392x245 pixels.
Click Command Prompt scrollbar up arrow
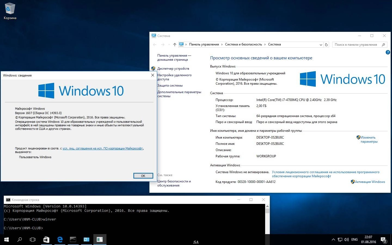tap(267, 206)
